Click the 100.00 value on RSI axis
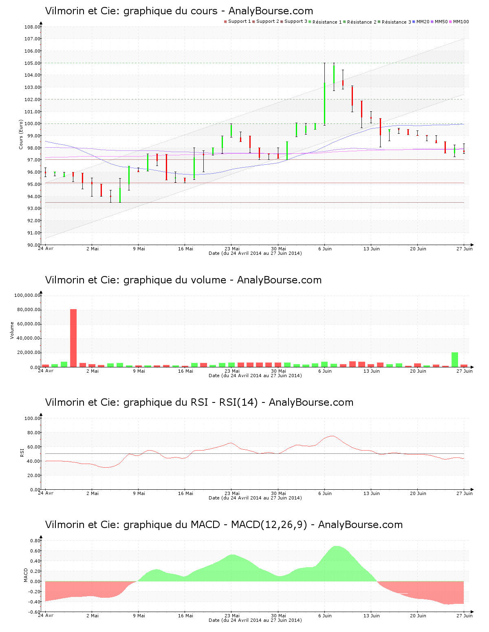Screen dimensions: 489x632 (x=32, y=418)
